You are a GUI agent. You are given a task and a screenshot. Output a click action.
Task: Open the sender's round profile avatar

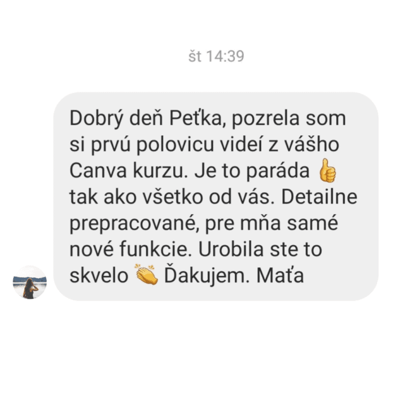point(30,282)
